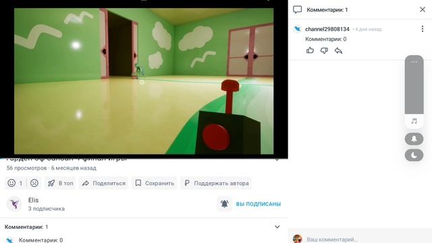This screenshot has width=432, height=243.
Task: Click the music note floating button
Action: pyautogui.click(x=414, y=122)
